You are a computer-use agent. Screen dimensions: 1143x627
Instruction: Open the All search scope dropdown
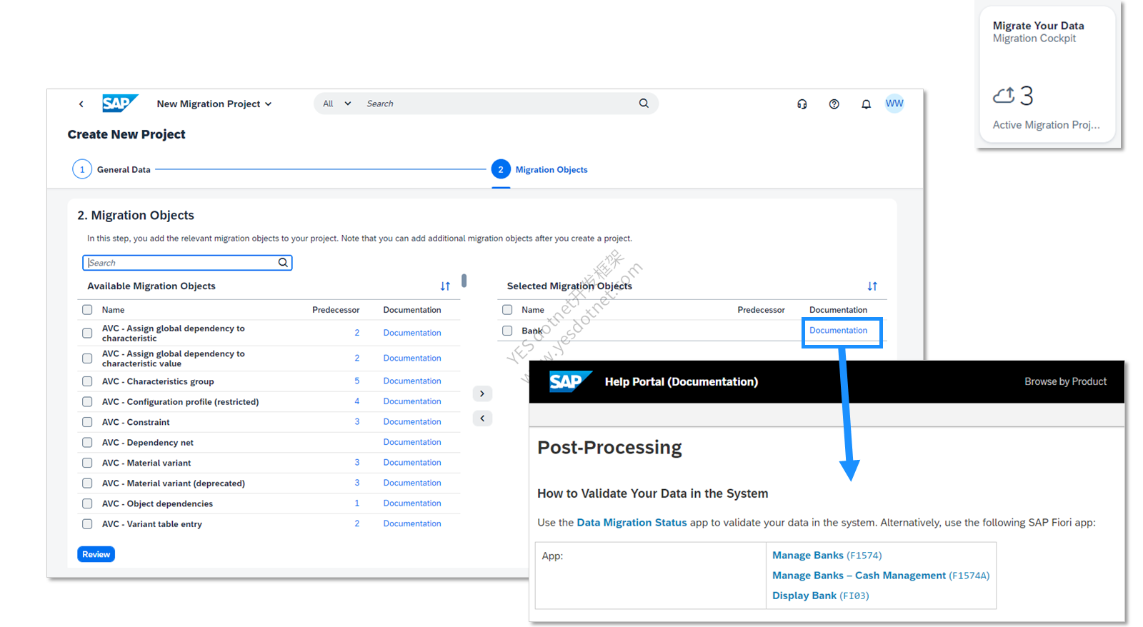[x=336, y=104]
